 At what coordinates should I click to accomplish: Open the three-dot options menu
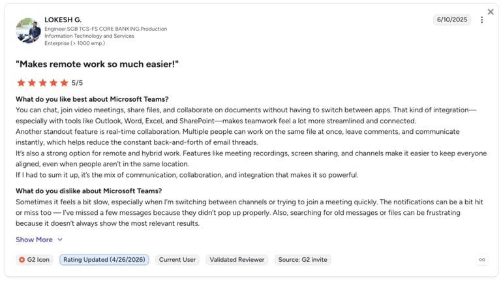pyautogui.click(x=481, y=20)
